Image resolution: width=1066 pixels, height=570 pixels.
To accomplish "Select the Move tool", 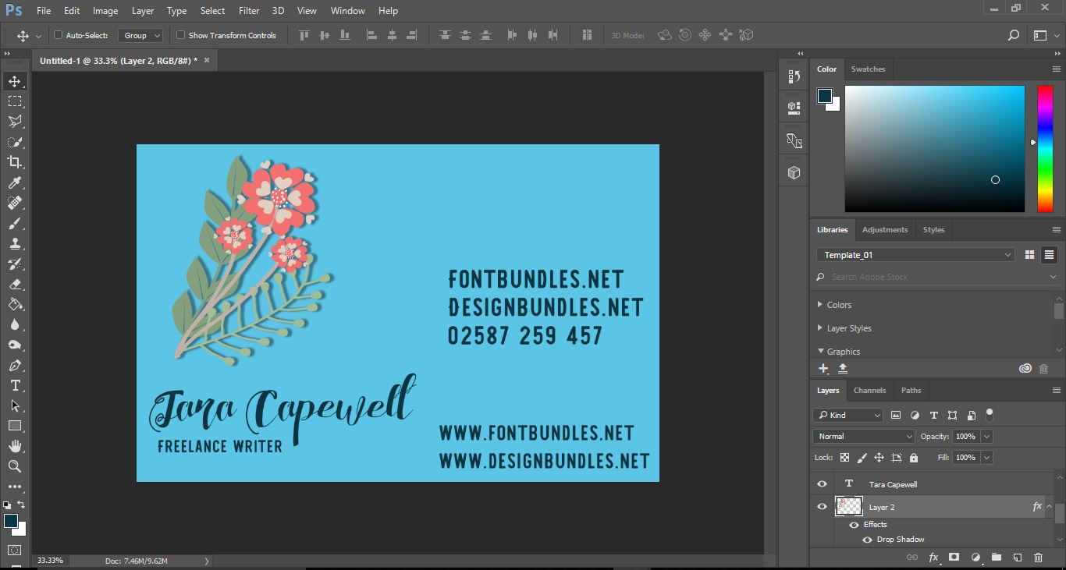I will [x=15, y=81].
